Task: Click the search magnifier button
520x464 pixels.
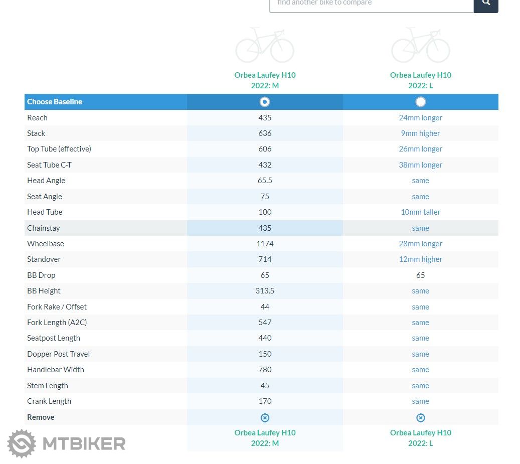Action: [x=485, y=3]
